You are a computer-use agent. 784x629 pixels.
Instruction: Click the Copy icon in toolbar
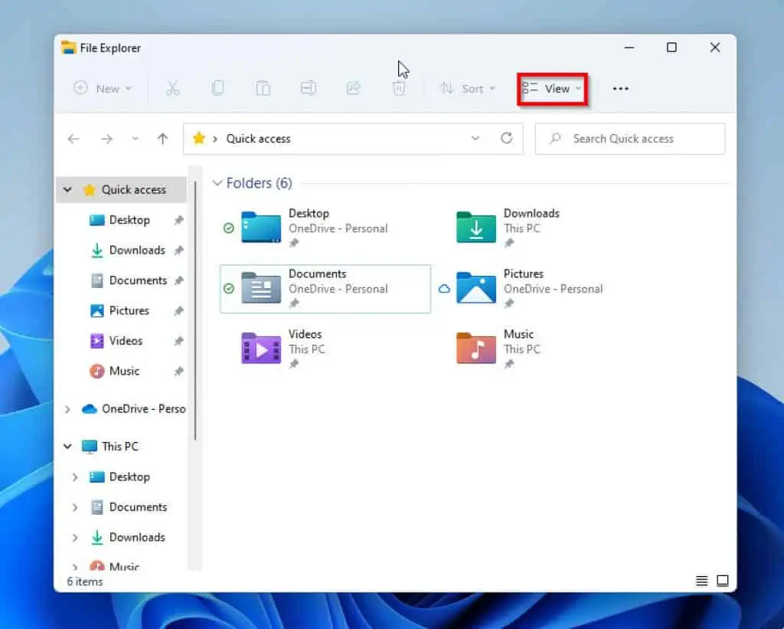(x=217, y=89)
